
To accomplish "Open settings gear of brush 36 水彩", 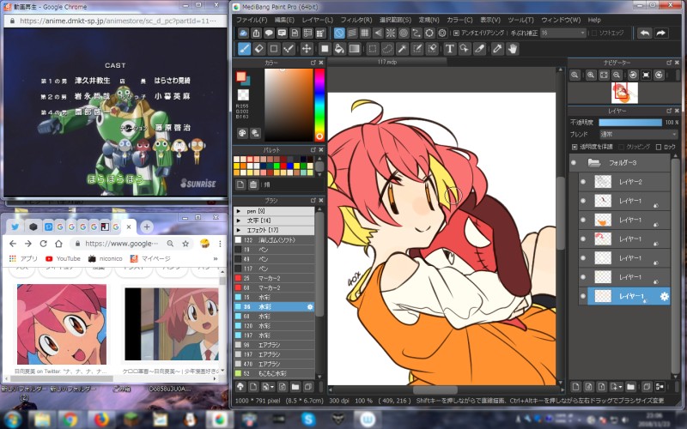I will point(310,307).
